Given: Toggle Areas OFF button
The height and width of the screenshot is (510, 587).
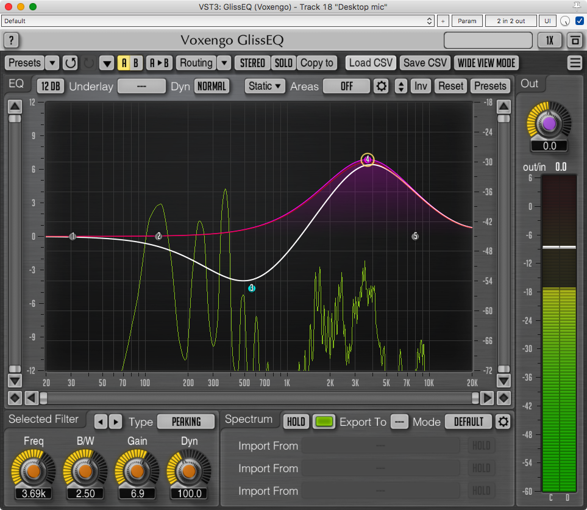Looking at the screenshot, I should [x=347, y=86].
